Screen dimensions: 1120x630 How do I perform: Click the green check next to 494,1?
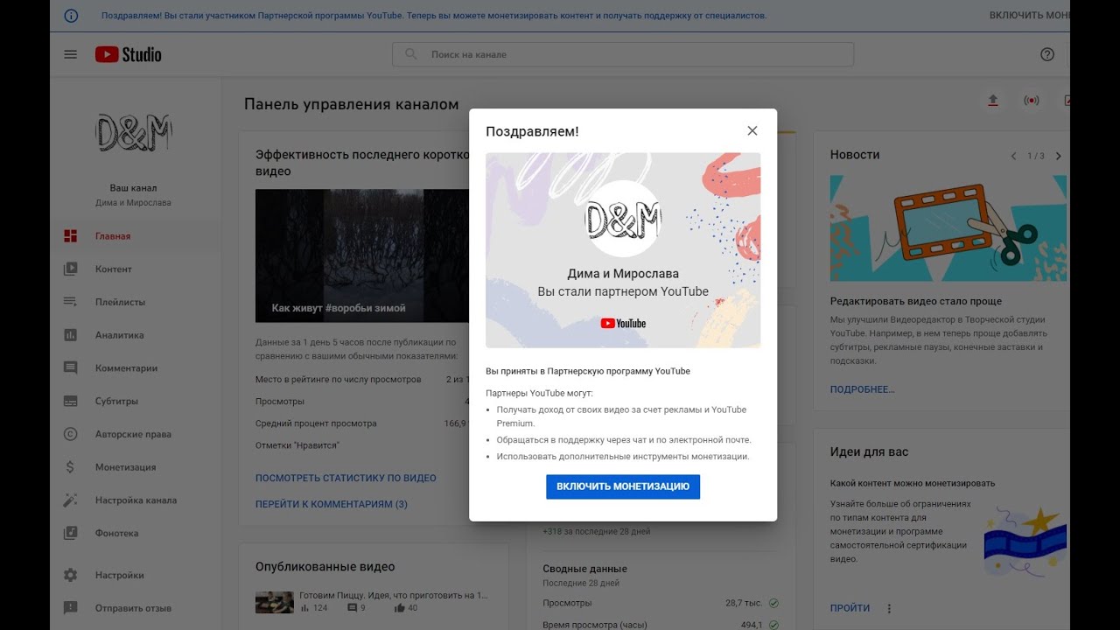(773, 625)
